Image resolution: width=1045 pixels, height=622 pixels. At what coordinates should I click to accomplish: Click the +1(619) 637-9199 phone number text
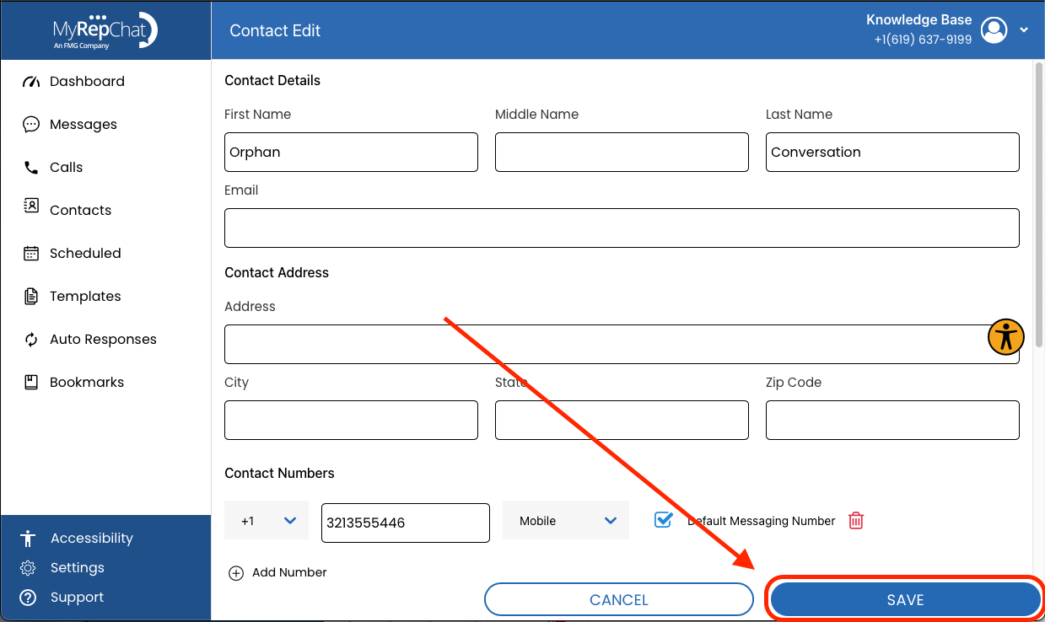pos(923,40)
